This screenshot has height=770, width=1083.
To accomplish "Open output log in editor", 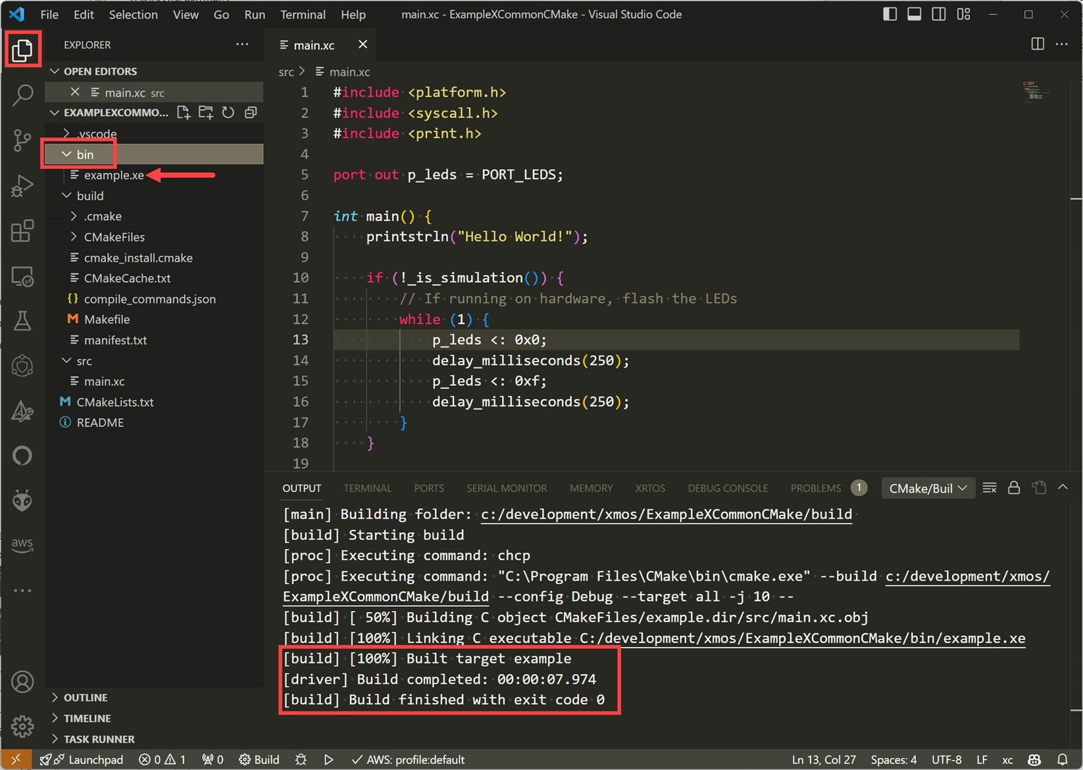I will pos(1039,488).
